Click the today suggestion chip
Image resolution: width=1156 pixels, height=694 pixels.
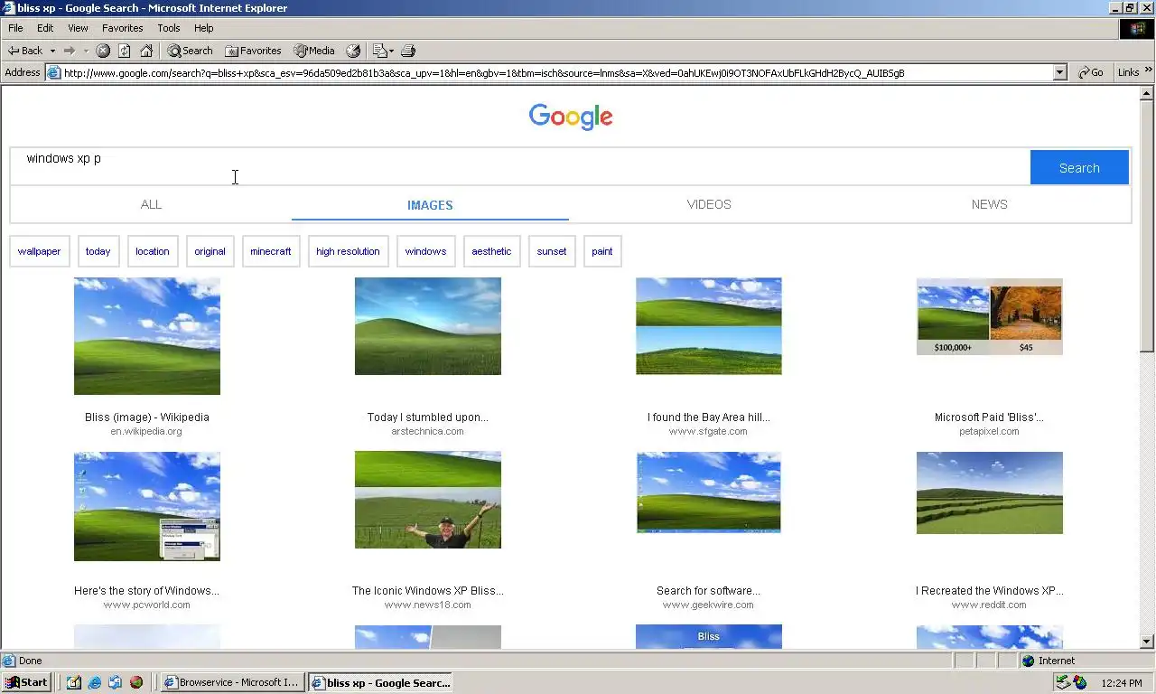coord(98,251)
